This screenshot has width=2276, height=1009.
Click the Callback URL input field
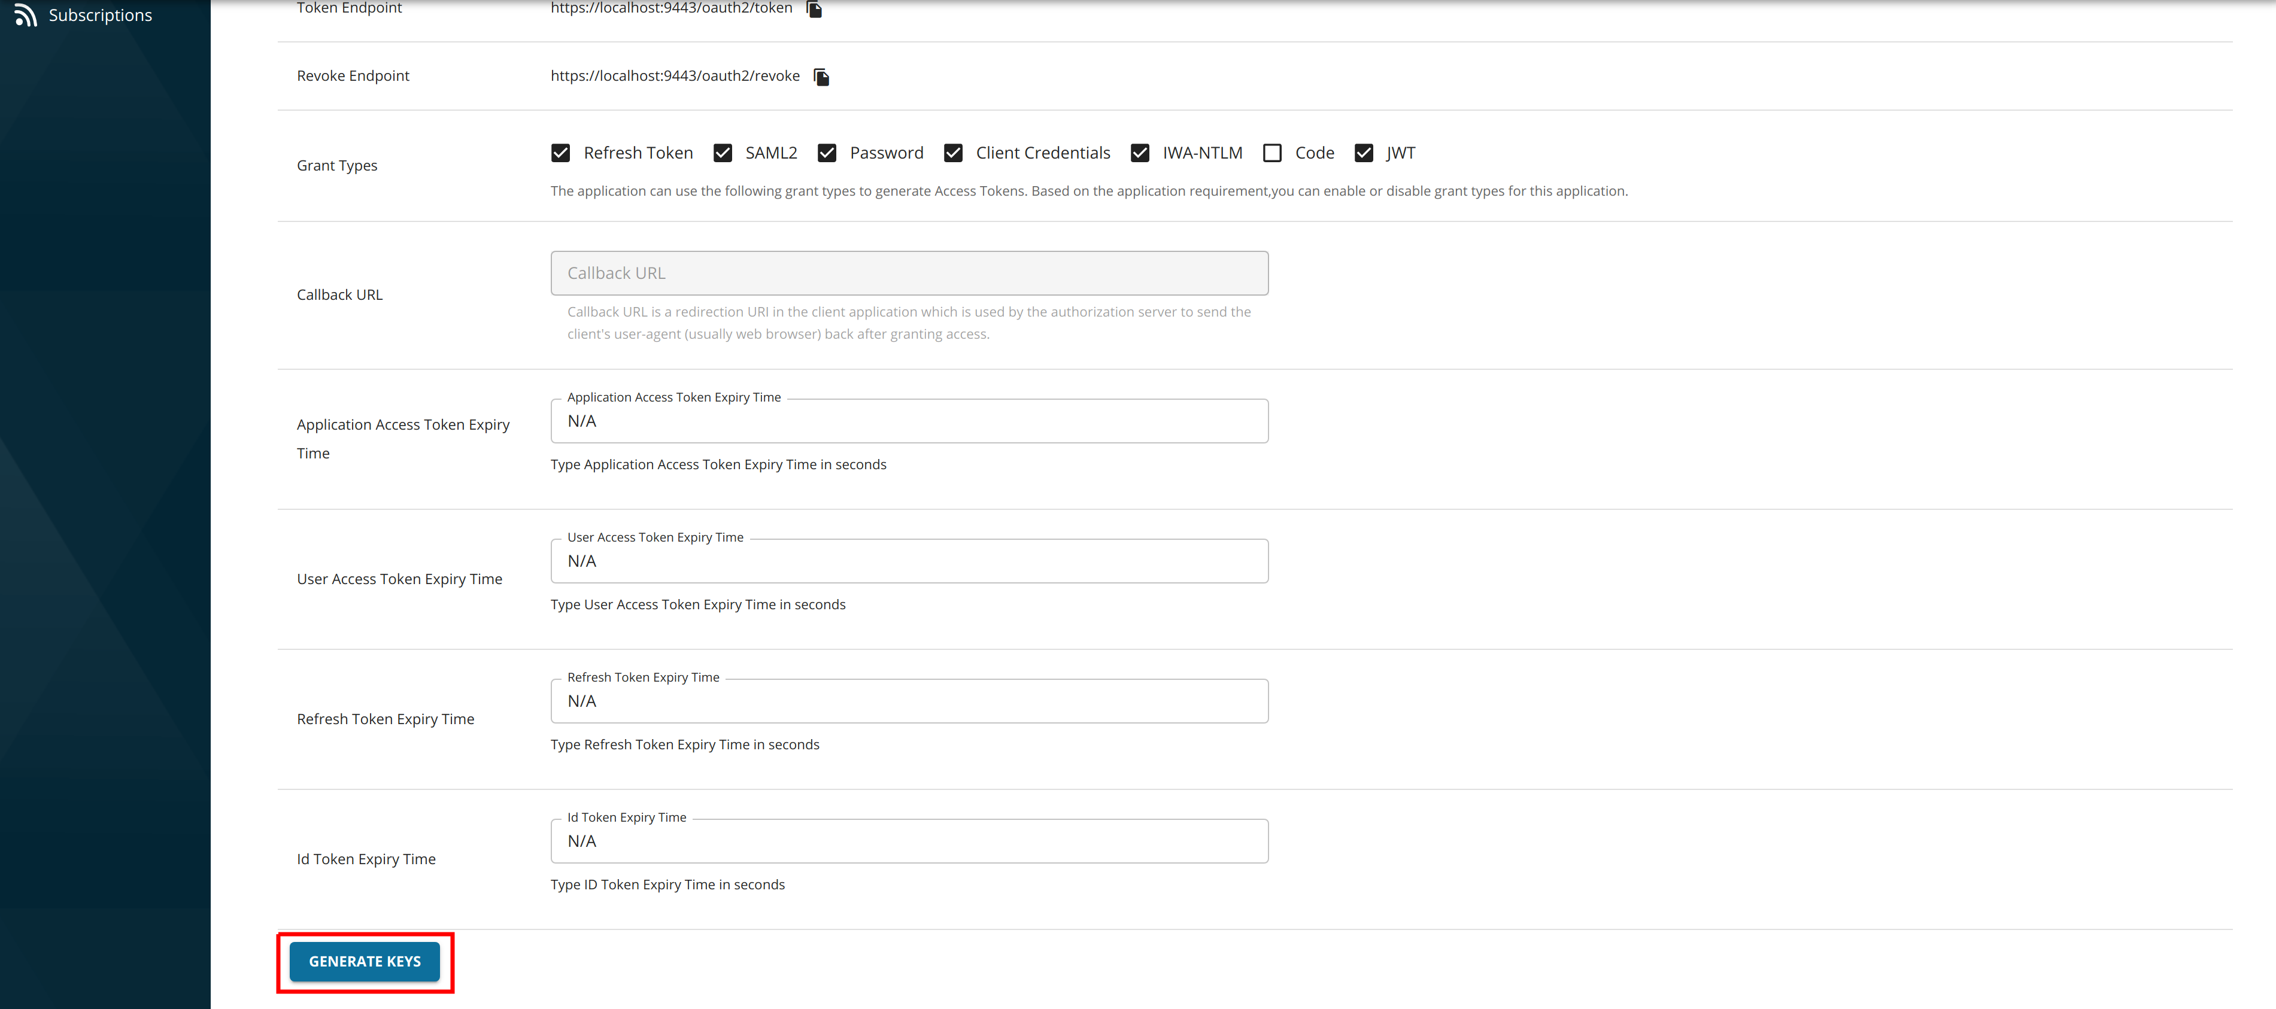click(908, 273)
